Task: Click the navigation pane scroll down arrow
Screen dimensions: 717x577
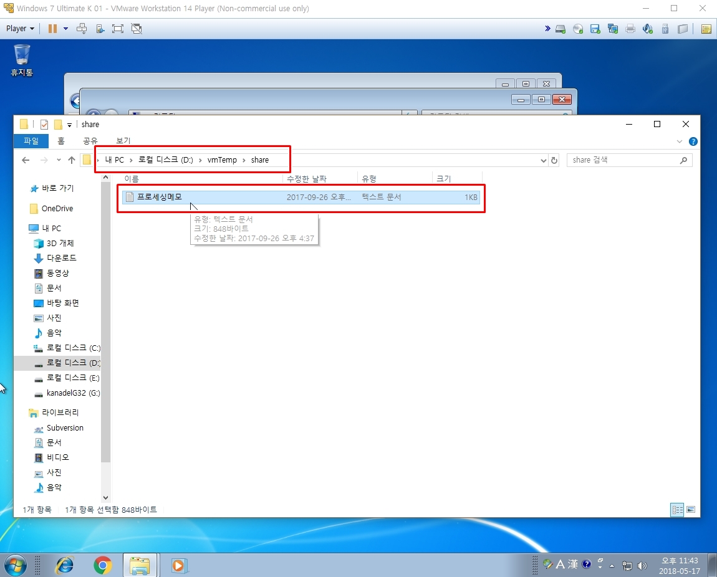Action: (105, 497)
